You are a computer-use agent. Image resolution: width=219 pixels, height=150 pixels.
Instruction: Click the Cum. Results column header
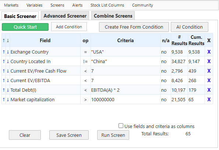(197, 40)
